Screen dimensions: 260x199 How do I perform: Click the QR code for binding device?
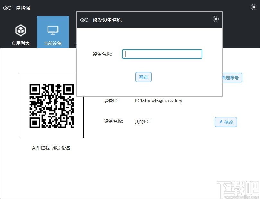click(x=51, y=106)
